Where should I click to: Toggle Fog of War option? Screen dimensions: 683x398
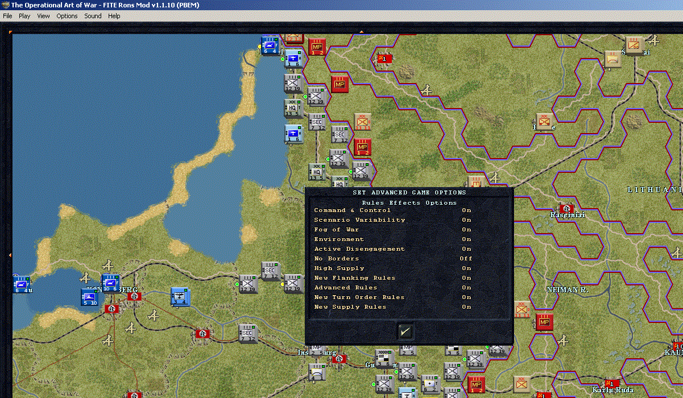(393, 230)
